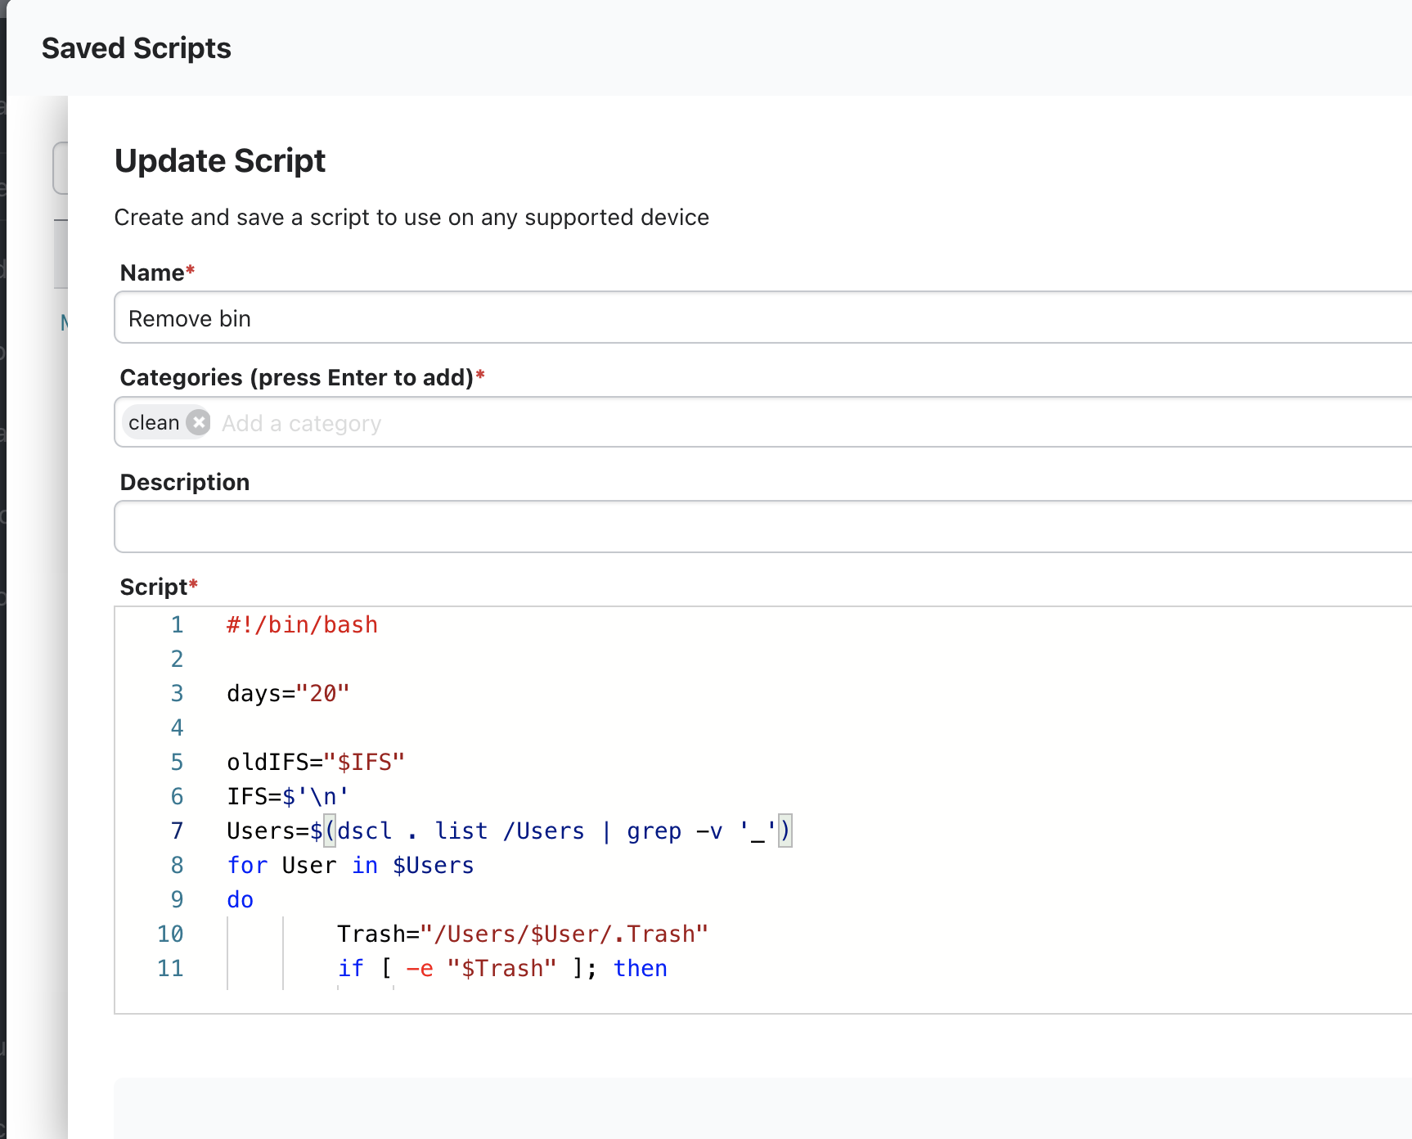The height and width of the screenshot is (1139, 1412).
Task: Click the 'Update Script' heading
Action: [x=220, y=160]
